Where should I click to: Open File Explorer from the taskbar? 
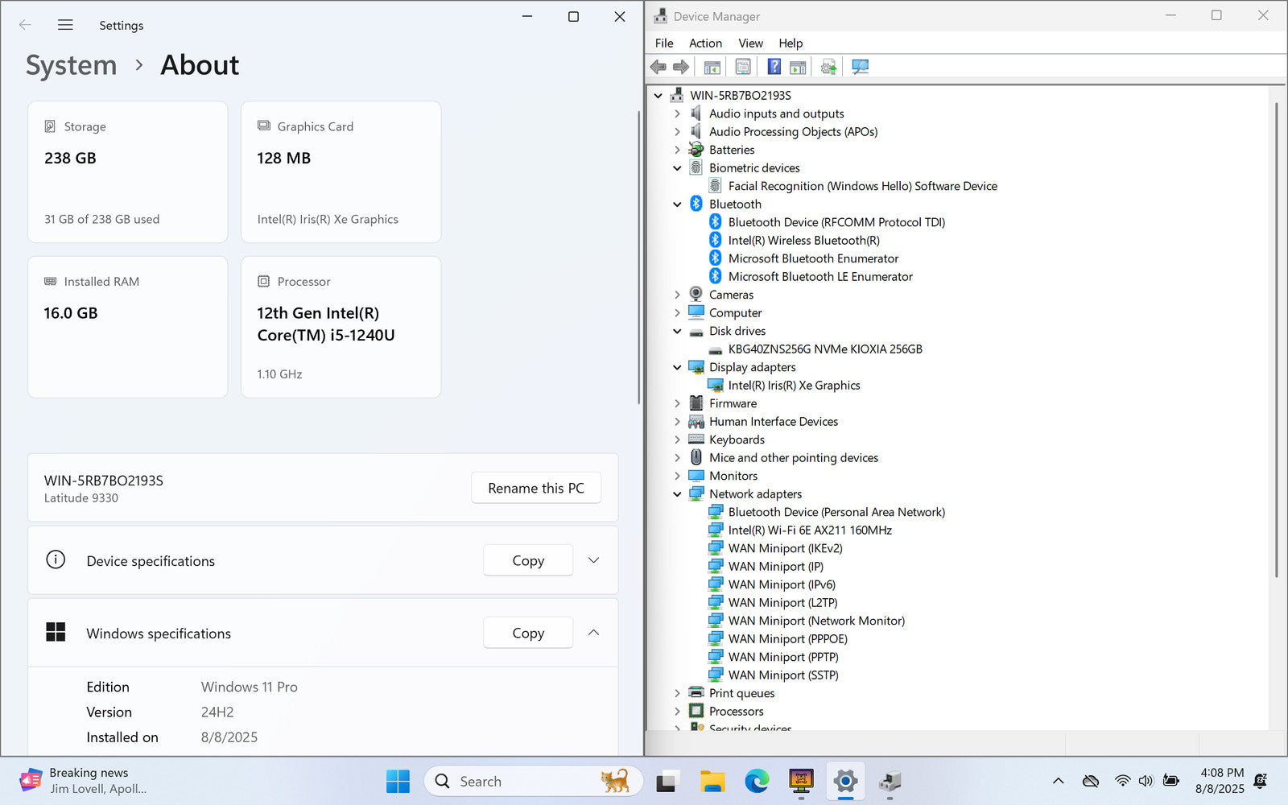click(712, 781)
